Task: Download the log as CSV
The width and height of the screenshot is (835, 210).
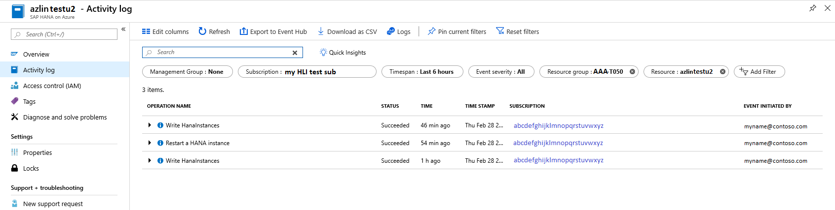Action: point(347,31)
